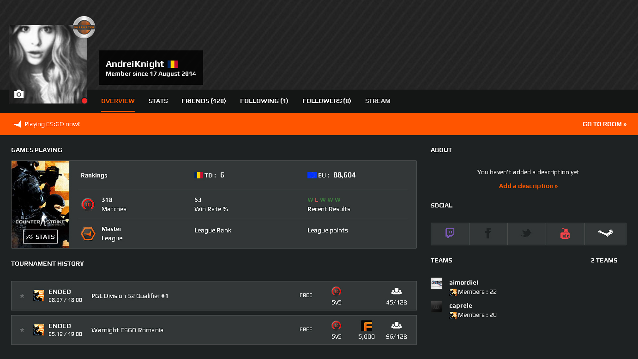Open the Friends (120) tab

coord(203,101)
